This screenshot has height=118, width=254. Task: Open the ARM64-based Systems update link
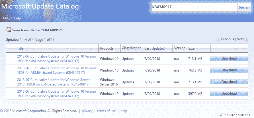tap(57, 70)
